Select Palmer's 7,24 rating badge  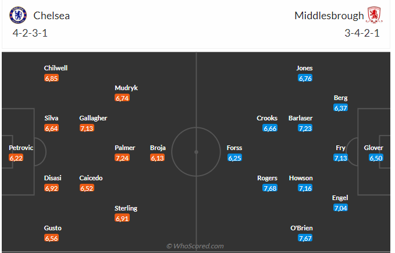pyautogui.click(x=122, y=158)
